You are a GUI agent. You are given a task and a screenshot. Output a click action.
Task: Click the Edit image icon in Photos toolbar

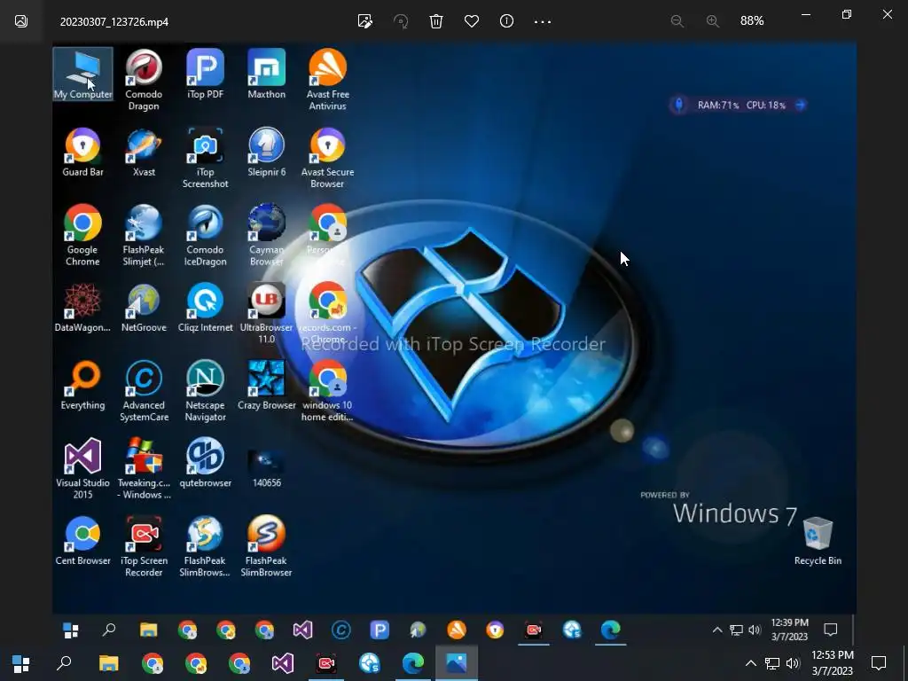[364, 21]
